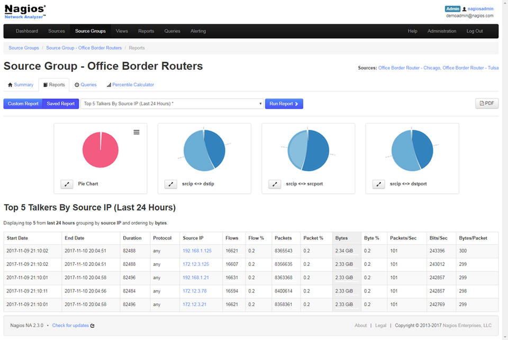Viewport: 508px width, 340px height.
Task: Click the home icon on Summary tab
Action: click(10, 85)
